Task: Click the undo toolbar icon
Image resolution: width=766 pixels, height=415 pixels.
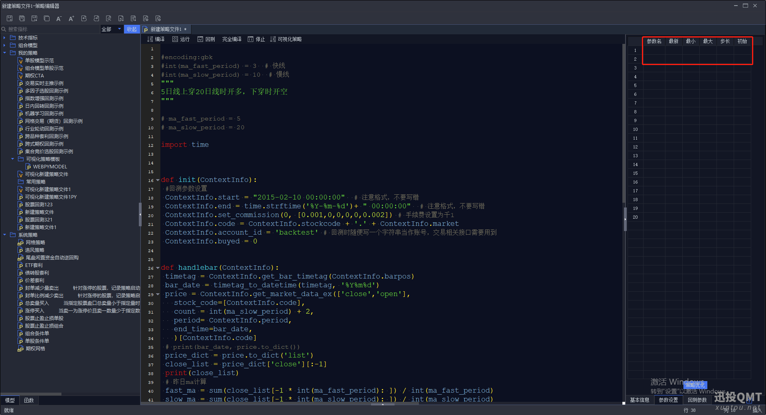Action: pos(84,18)
